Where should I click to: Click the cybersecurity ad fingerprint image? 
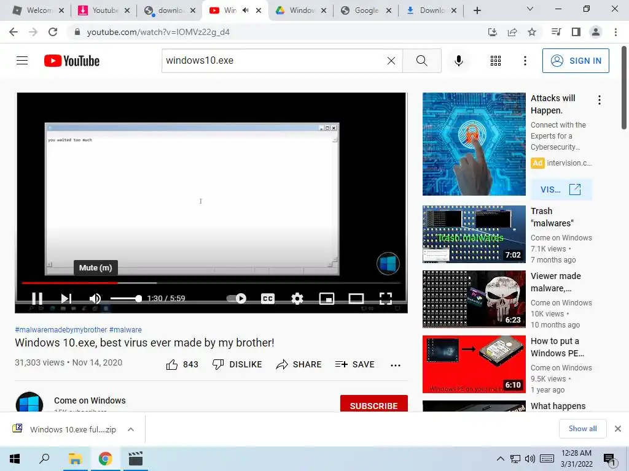pos(474,144)
